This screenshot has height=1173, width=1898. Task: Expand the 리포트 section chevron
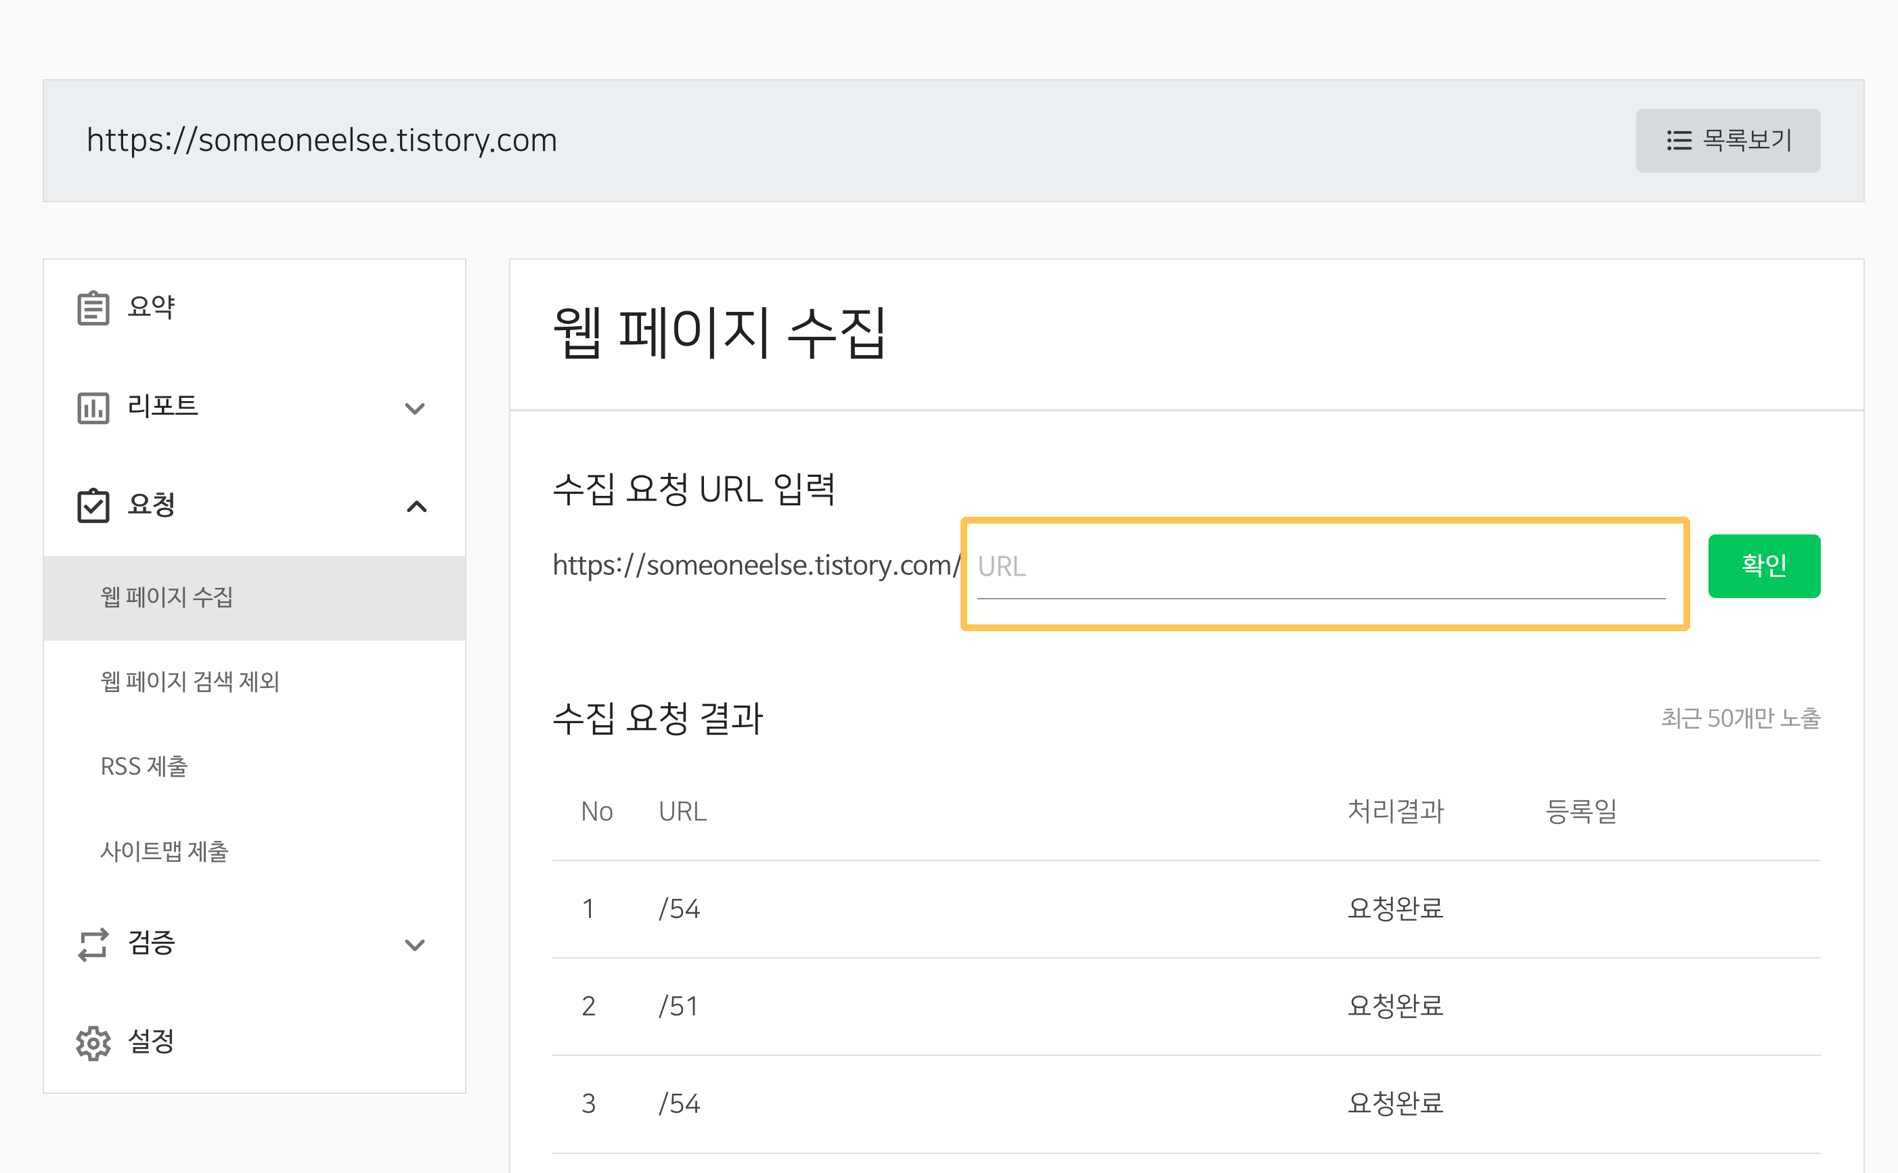tap(416, 408)
